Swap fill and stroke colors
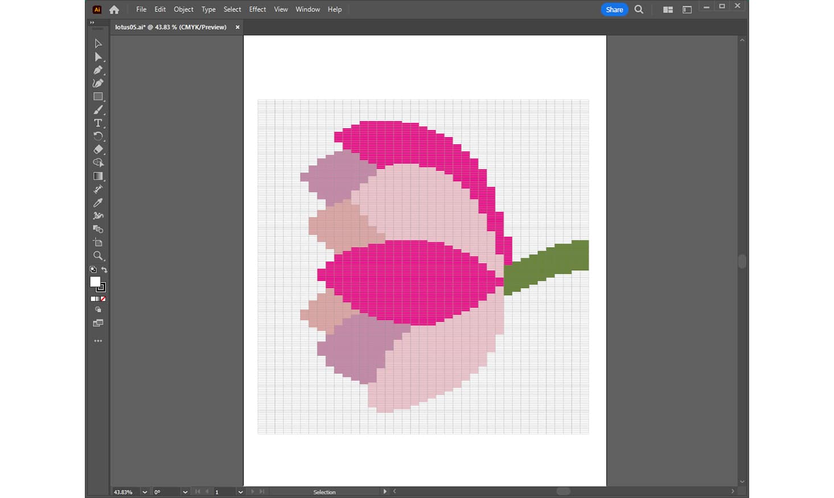The image size is (834, 498). (x=104, y=270)
